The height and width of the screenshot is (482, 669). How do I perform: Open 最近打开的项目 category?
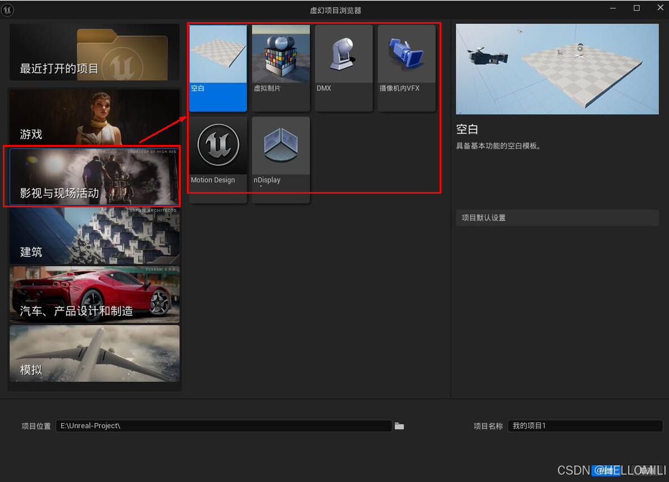click(x=94, y=52)
